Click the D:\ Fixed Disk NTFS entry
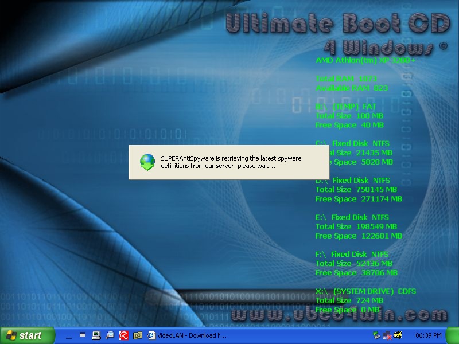The width and height of the screenshot is (459, 344). coord(353,180)
